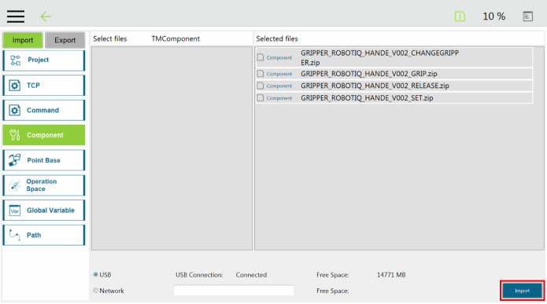This screenshot has height=304, width=547.
Task: Click the TCP gear icon
Action: (x=15, y=86)
